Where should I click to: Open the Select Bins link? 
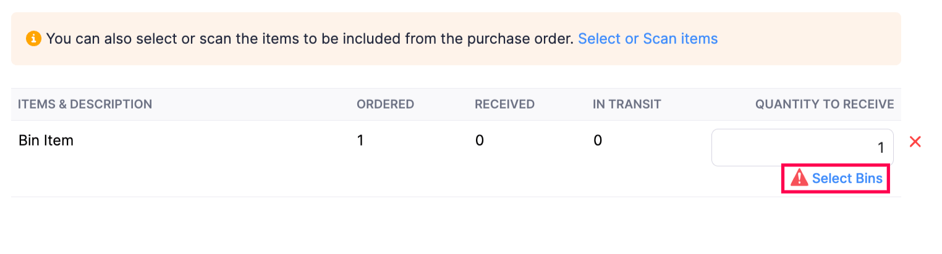pos(847,178)
